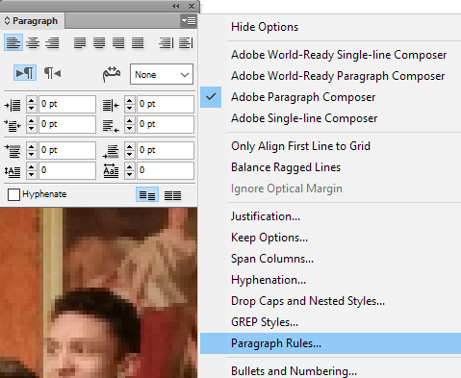Select Do not align to baseline grid
Screen dimensions: 461x378
pos(147,194)
